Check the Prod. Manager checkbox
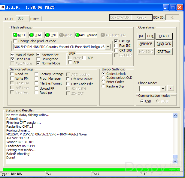The image size is (185, 178). 36,79
